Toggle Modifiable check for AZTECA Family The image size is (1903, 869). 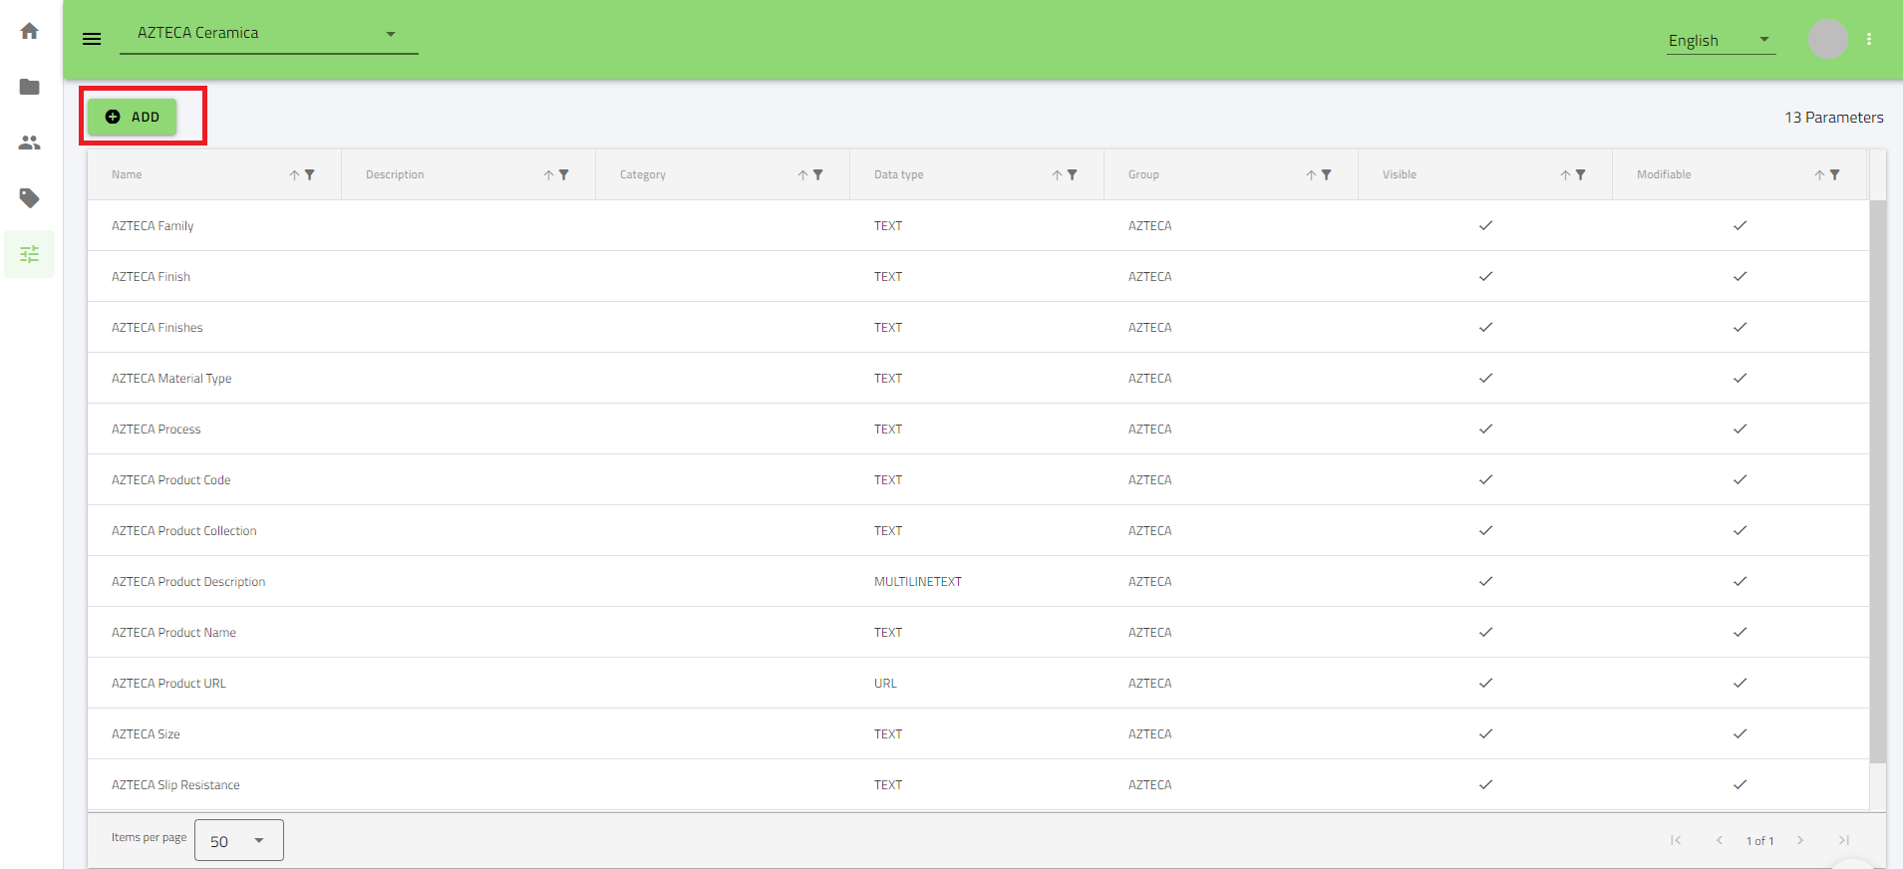[1740, 225]
